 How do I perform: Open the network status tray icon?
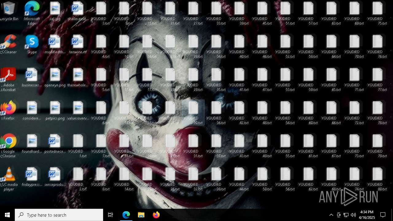[x=346, y=215]
